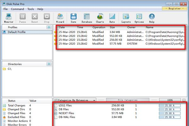Open the Wizard tool
The width and height of the screenshot is (189, 126).
point(60,18)
